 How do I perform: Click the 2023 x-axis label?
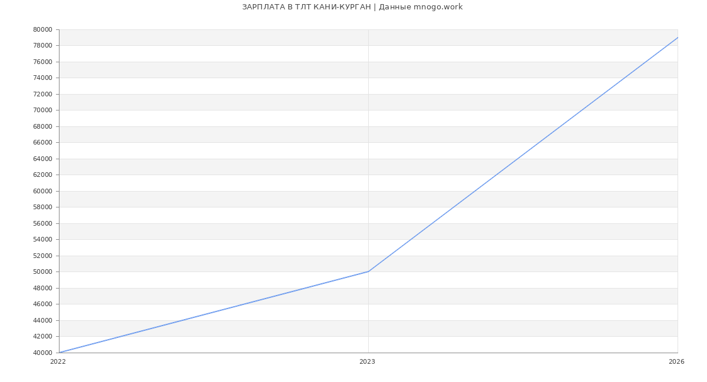pos(367,362)
